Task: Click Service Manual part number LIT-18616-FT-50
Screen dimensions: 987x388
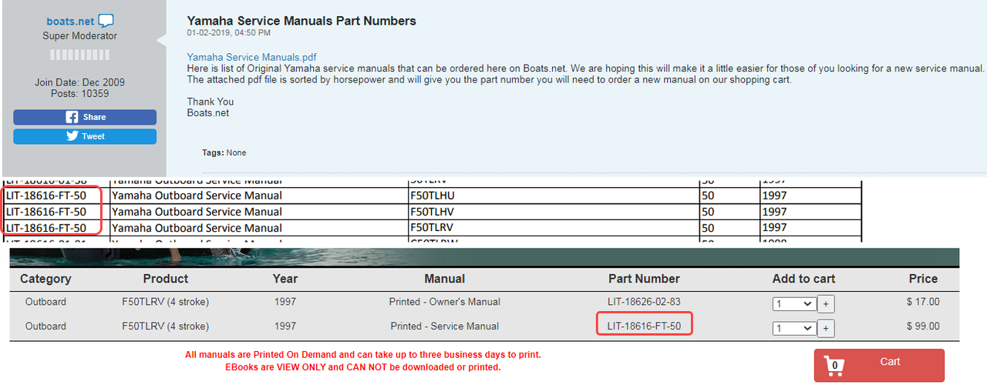Action: [644, 326]
